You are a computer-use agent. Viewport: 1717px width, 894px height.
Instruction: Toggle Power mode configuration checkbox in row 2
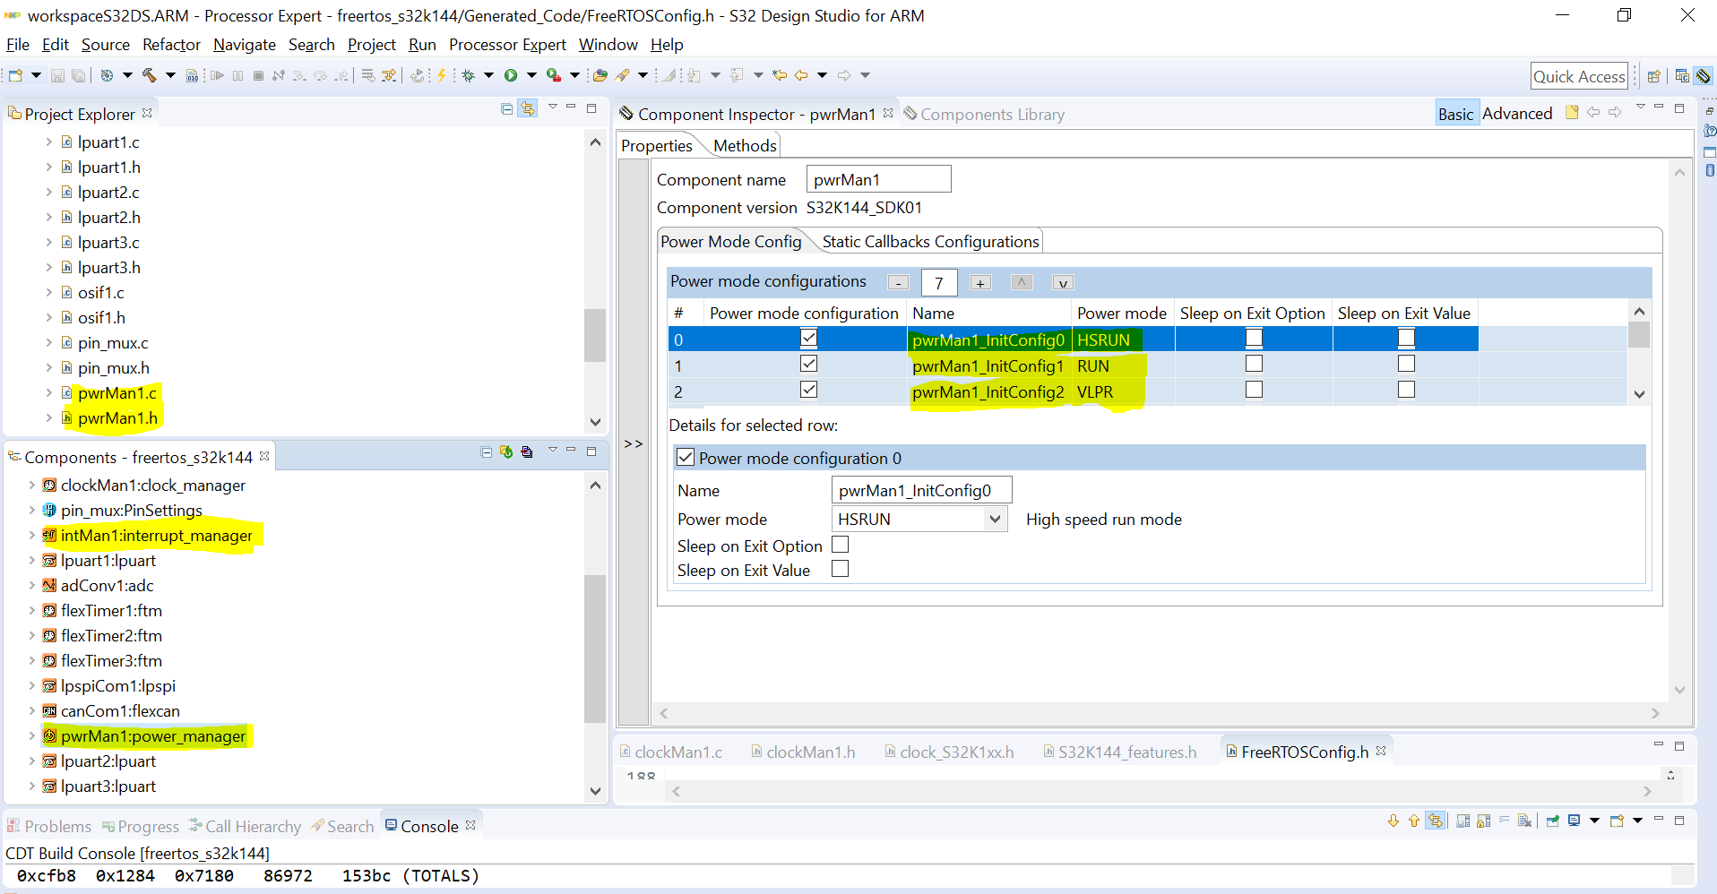808,390
